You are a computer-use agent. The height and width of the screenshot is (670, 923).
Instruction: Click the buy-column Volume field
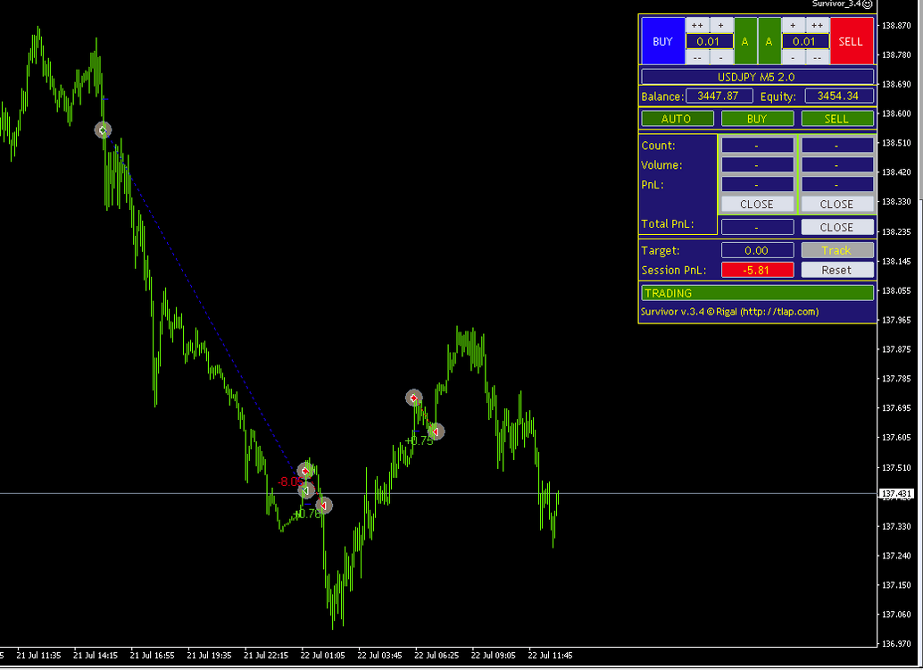(757, 165)
